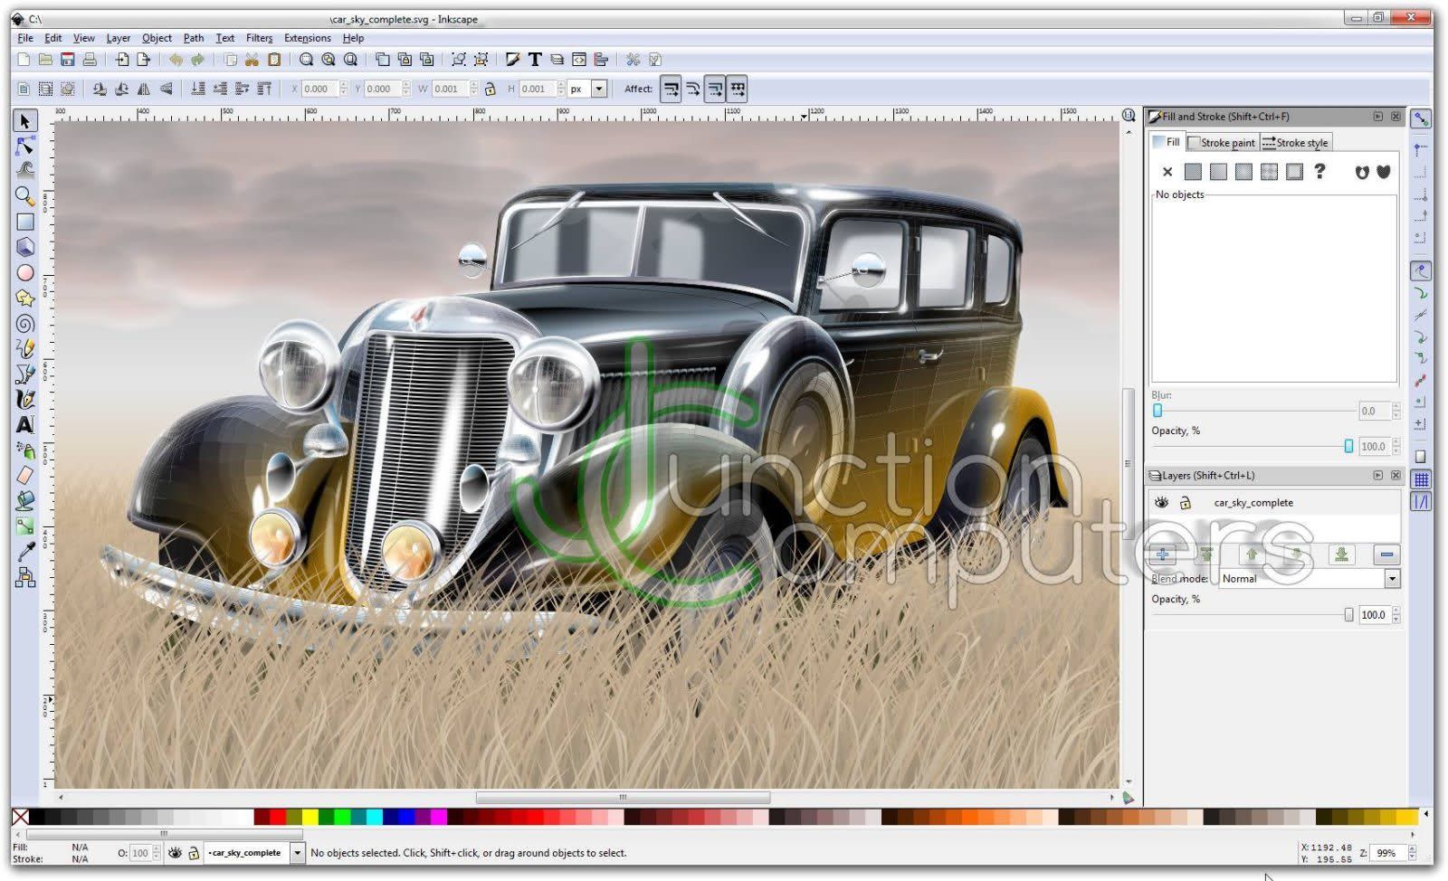The height and width of the screenshot is (881, 1448).
Task: Click the Print document icon
Action: pyautogui.click(x=89, y=60)
